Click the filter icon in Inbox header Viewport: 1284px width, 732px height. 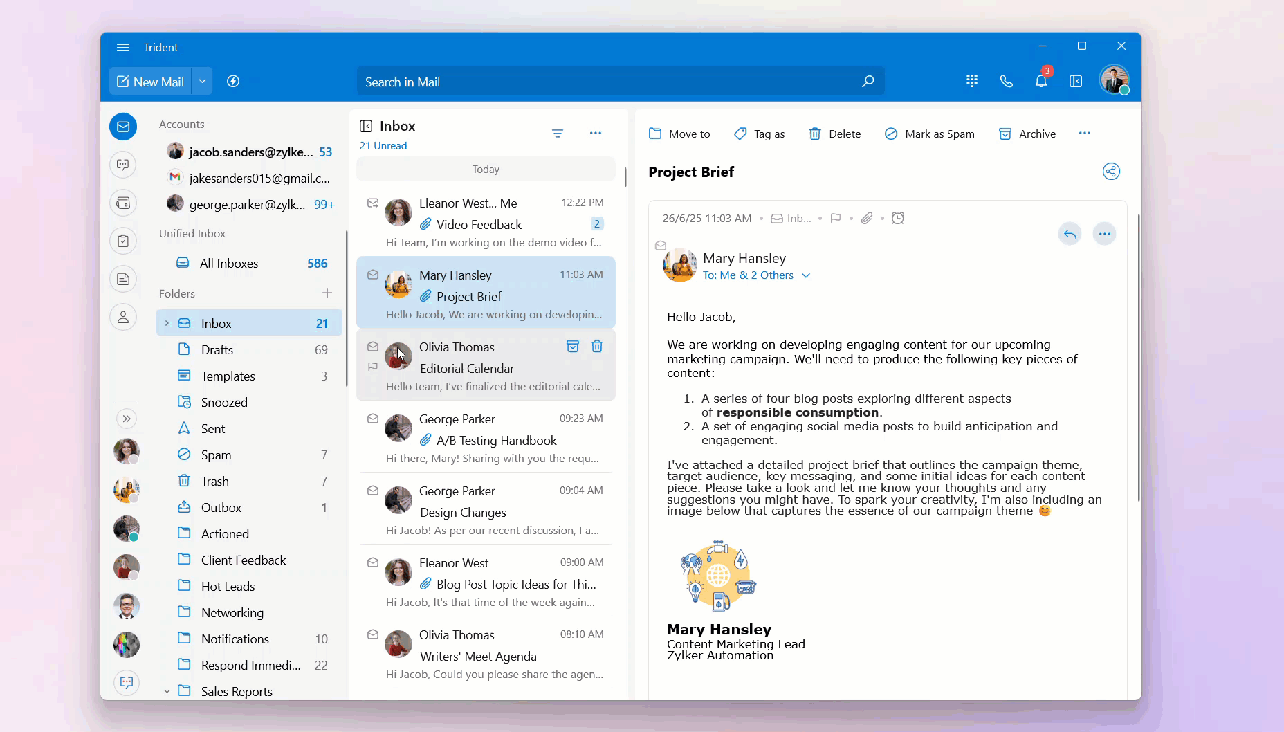[558, 133]
